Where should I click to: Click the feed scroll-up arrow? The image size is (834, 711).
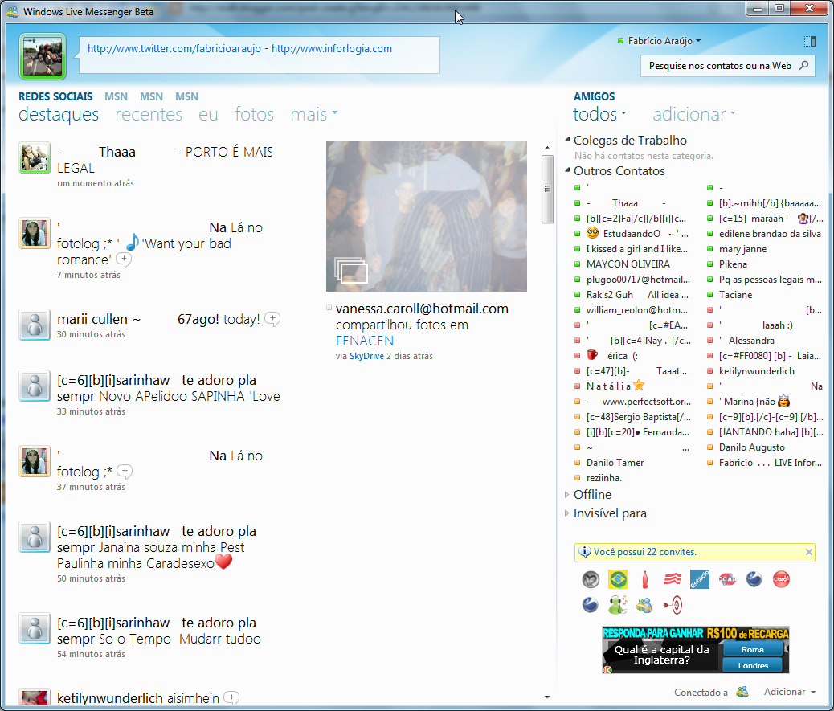click(x=547, y=147)
